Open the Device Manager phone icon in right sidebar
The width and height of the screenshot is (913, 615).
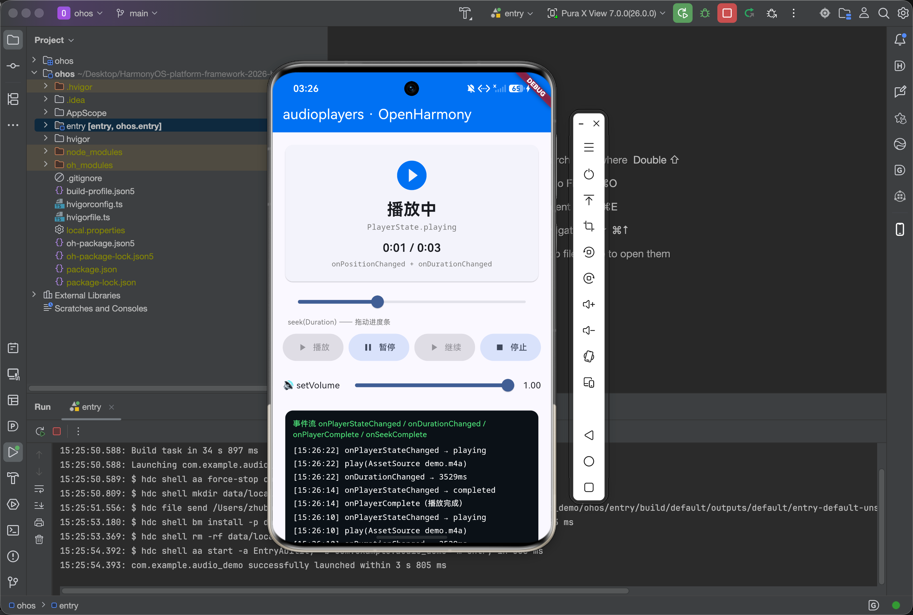point(900,229)
